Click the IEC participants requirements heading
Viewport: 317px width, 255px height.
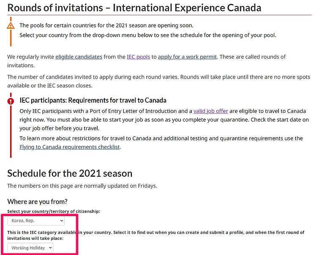click(x=93, y=100)
